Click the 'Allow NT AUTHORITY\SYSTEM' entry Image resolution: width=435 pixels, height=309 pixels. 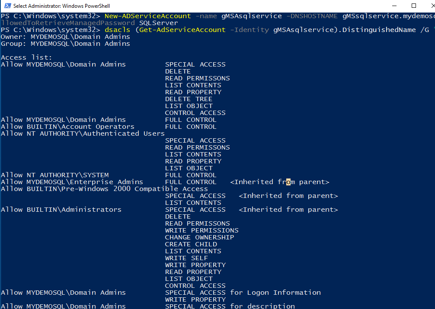[54, 175]
